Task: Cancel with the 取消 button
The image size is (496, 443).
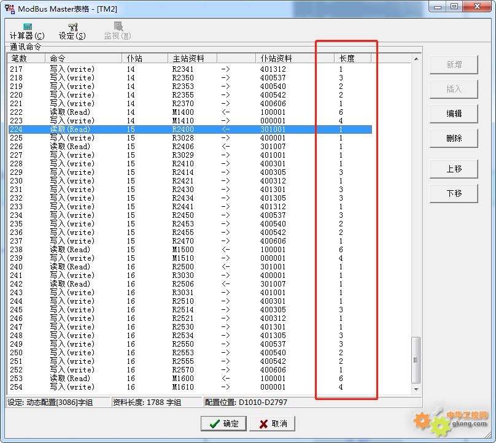Action: (x=273, y=423)
